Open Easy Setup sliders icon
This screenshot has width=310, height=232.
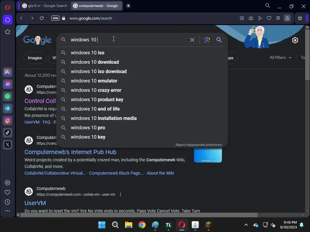click(278, 18)
